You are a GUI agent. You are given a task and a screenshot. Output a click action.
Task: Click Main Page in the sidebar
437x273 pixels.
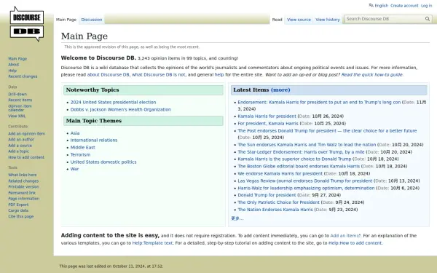17,59
